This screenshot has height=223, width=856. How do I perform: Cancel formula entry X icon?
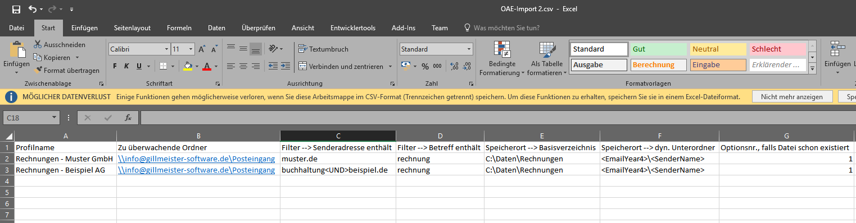pos(87,118)
